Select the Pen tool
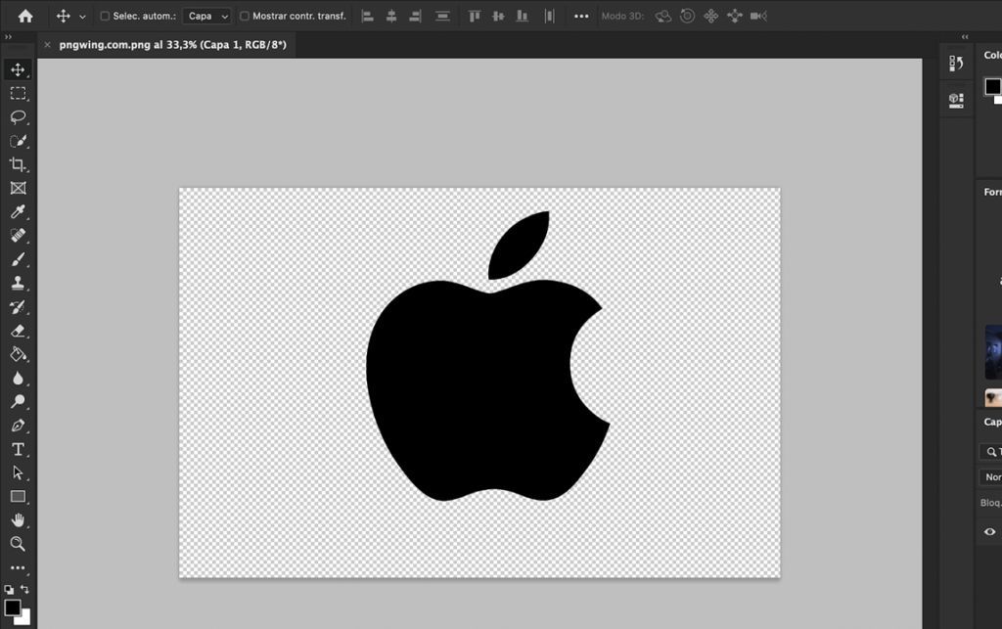The image size is (1002, 629). (x=18, y=426)
